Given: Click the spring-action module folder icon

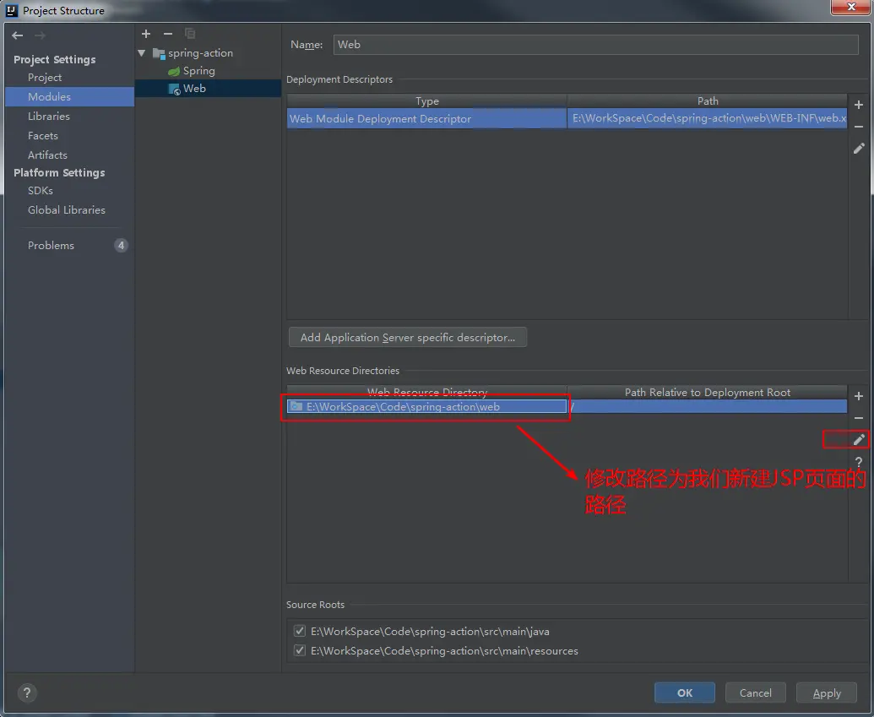Looking at the screenshot, I should tap(159, 53).
